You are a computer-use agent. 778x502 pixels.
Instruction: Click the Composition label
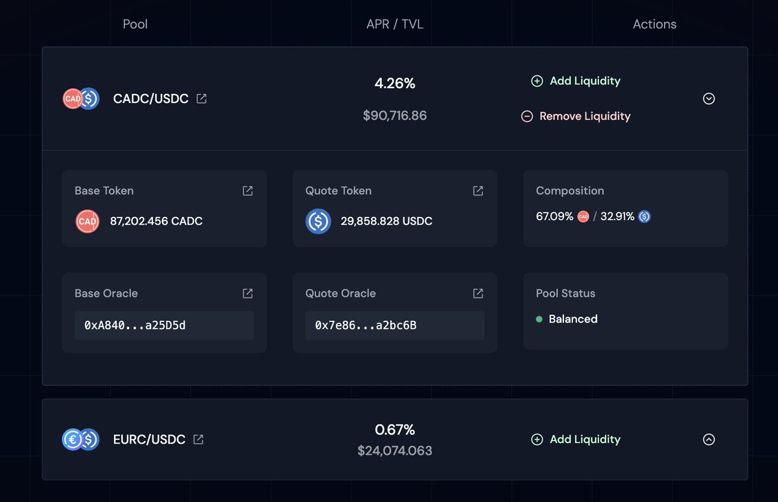coord(570,191)
